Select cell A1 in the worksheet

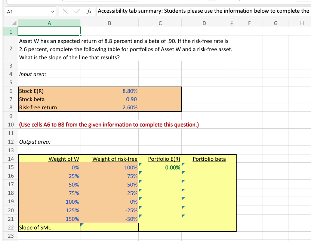click(x=49, y=31)
